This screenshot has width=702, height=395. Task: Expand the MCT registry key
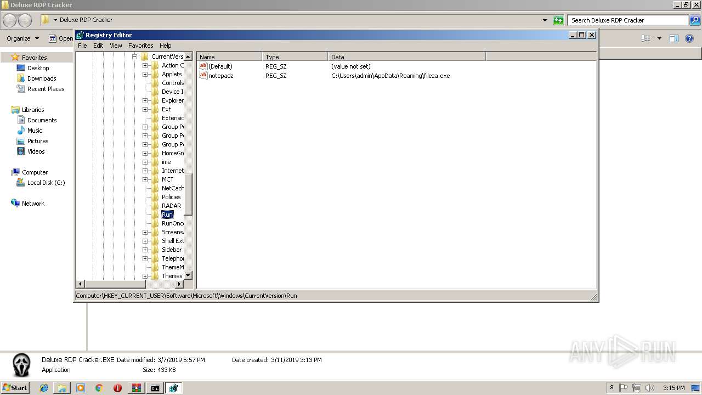(x=145, y=179)
